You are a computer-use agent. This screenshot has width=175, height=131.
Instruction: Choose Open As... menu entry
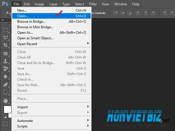click(x=51, y=33)
